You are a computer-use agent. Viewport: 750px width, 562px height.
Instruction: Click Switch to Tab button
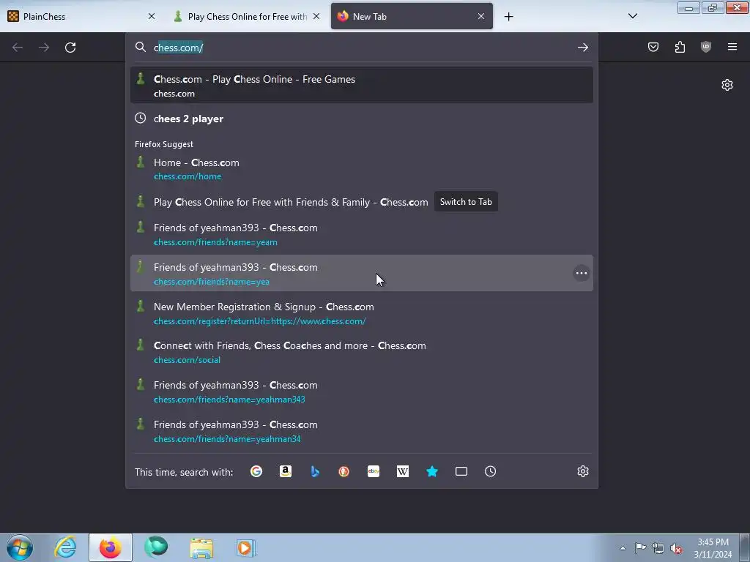coord(466,202)
